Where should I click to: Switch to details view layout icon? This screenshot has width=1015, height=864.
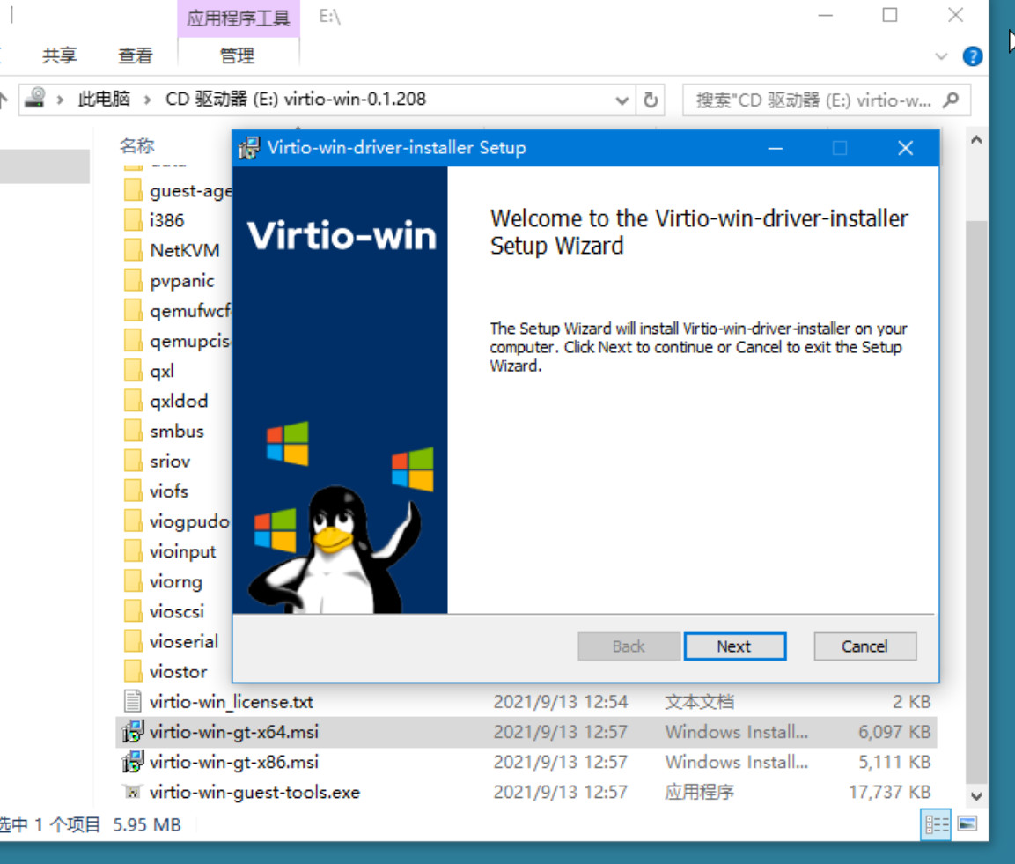point(936,824)
